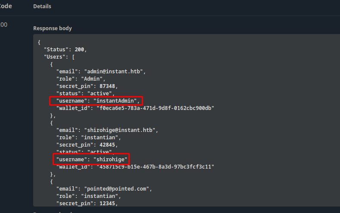Select the "username": "shirohige" line
Screen dimensions: 340x213
pyautogui.click(x=92, y=160)
